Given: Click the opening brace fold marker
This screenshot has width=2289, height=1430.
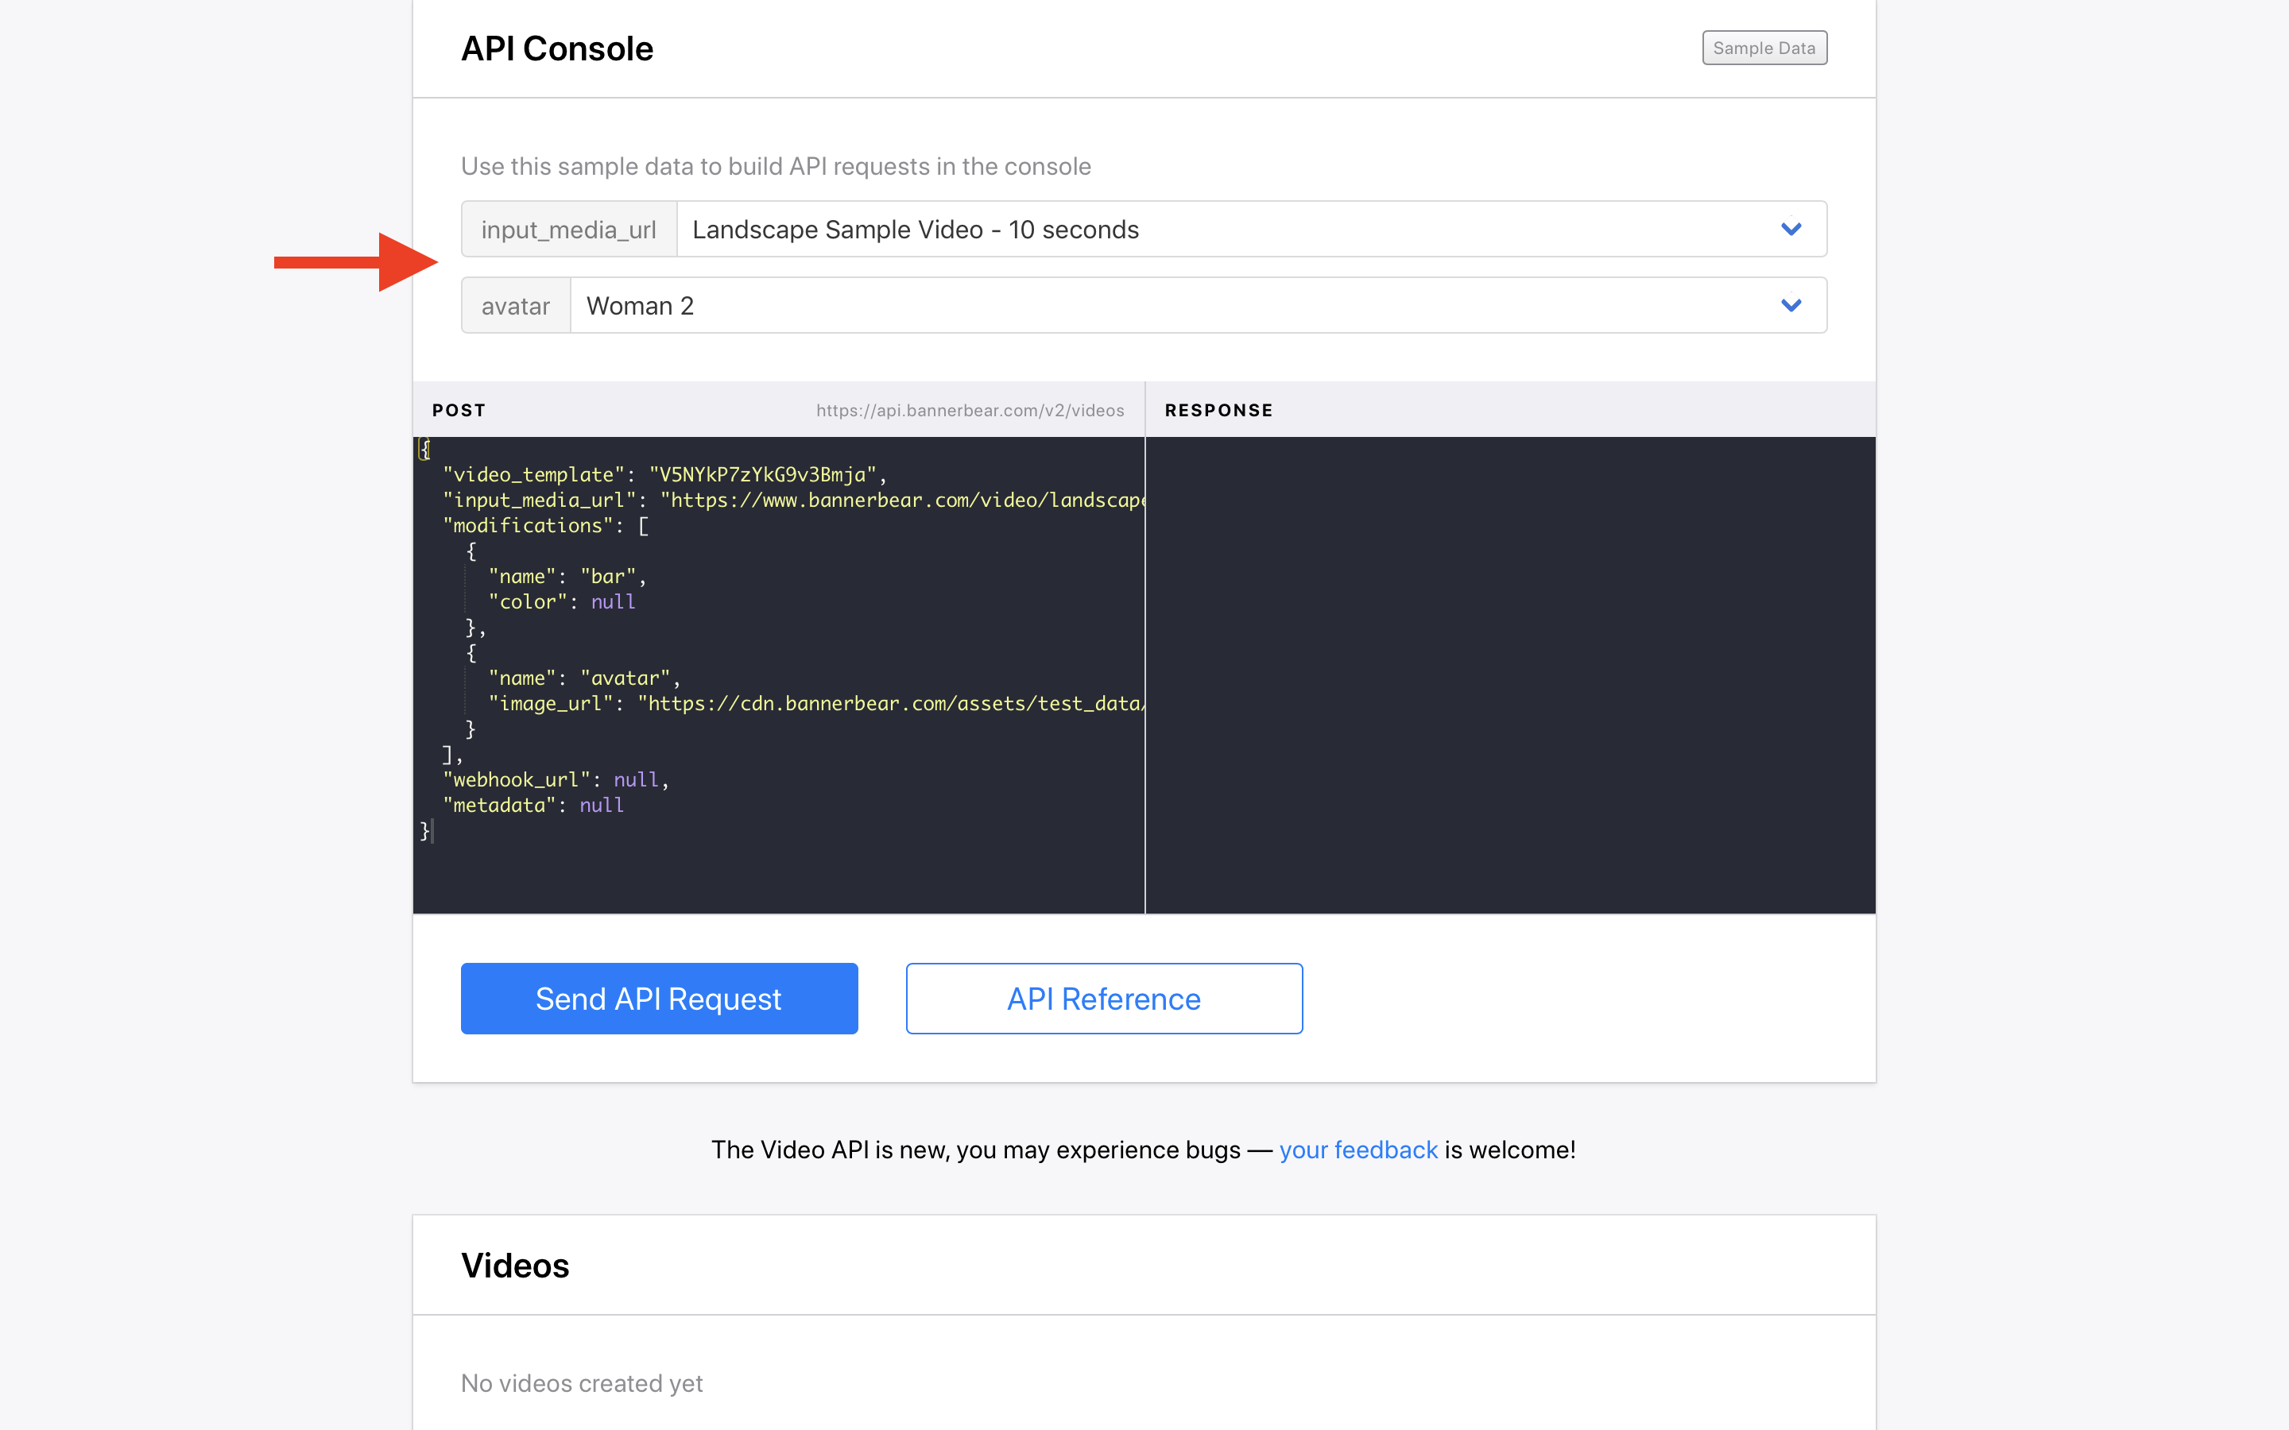Looking at the screenshot, I should point(424,449).
